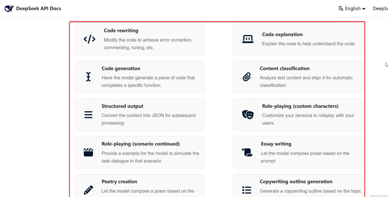Image resolution: width=388 pixels, height=197 pixels.
Task: Click the Code generation cursor icon
Action: [88, 77]
